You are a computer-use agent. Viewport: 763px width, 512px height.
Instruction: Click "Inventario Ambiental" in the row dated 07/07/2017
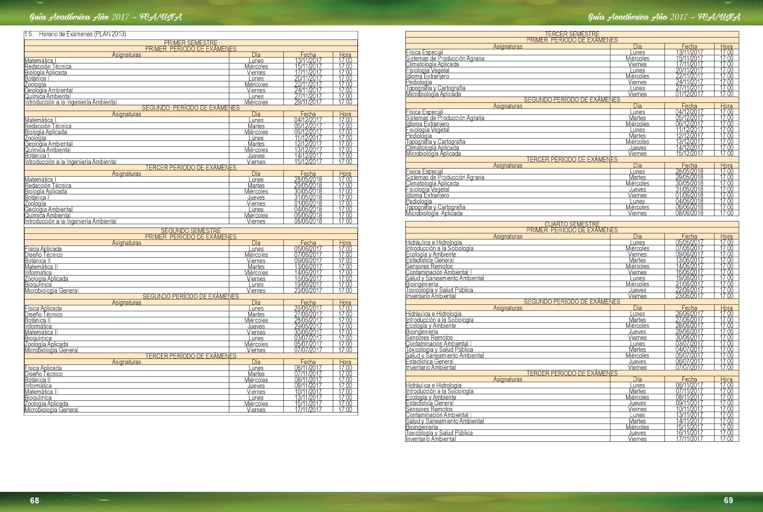click(430, 368)
